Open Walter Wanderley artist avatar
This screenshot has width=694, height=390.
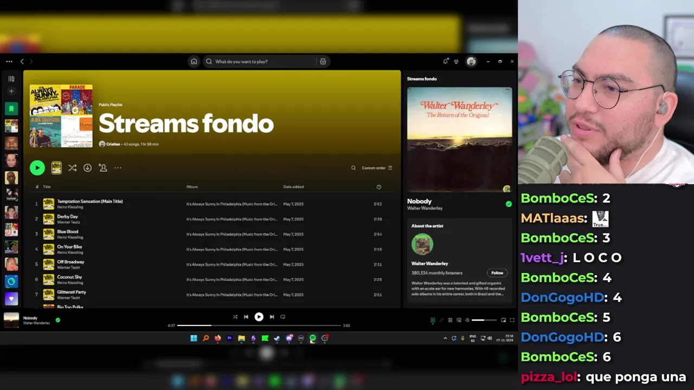click(x=422, y=244)
